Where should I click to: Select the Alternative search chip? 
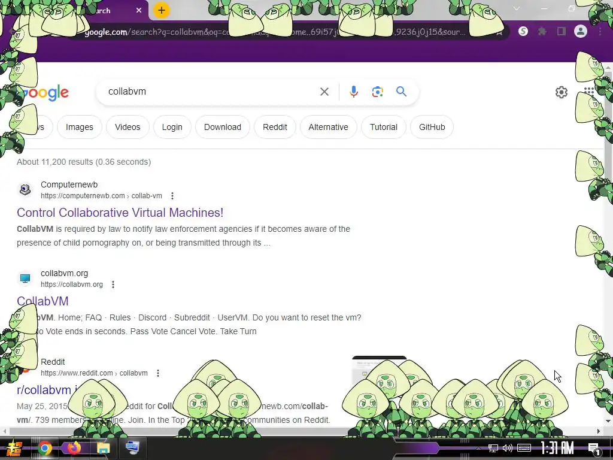tap(329, 127)
